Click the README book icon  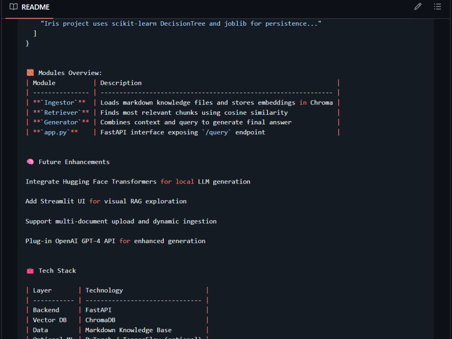[x=14, y=7]
